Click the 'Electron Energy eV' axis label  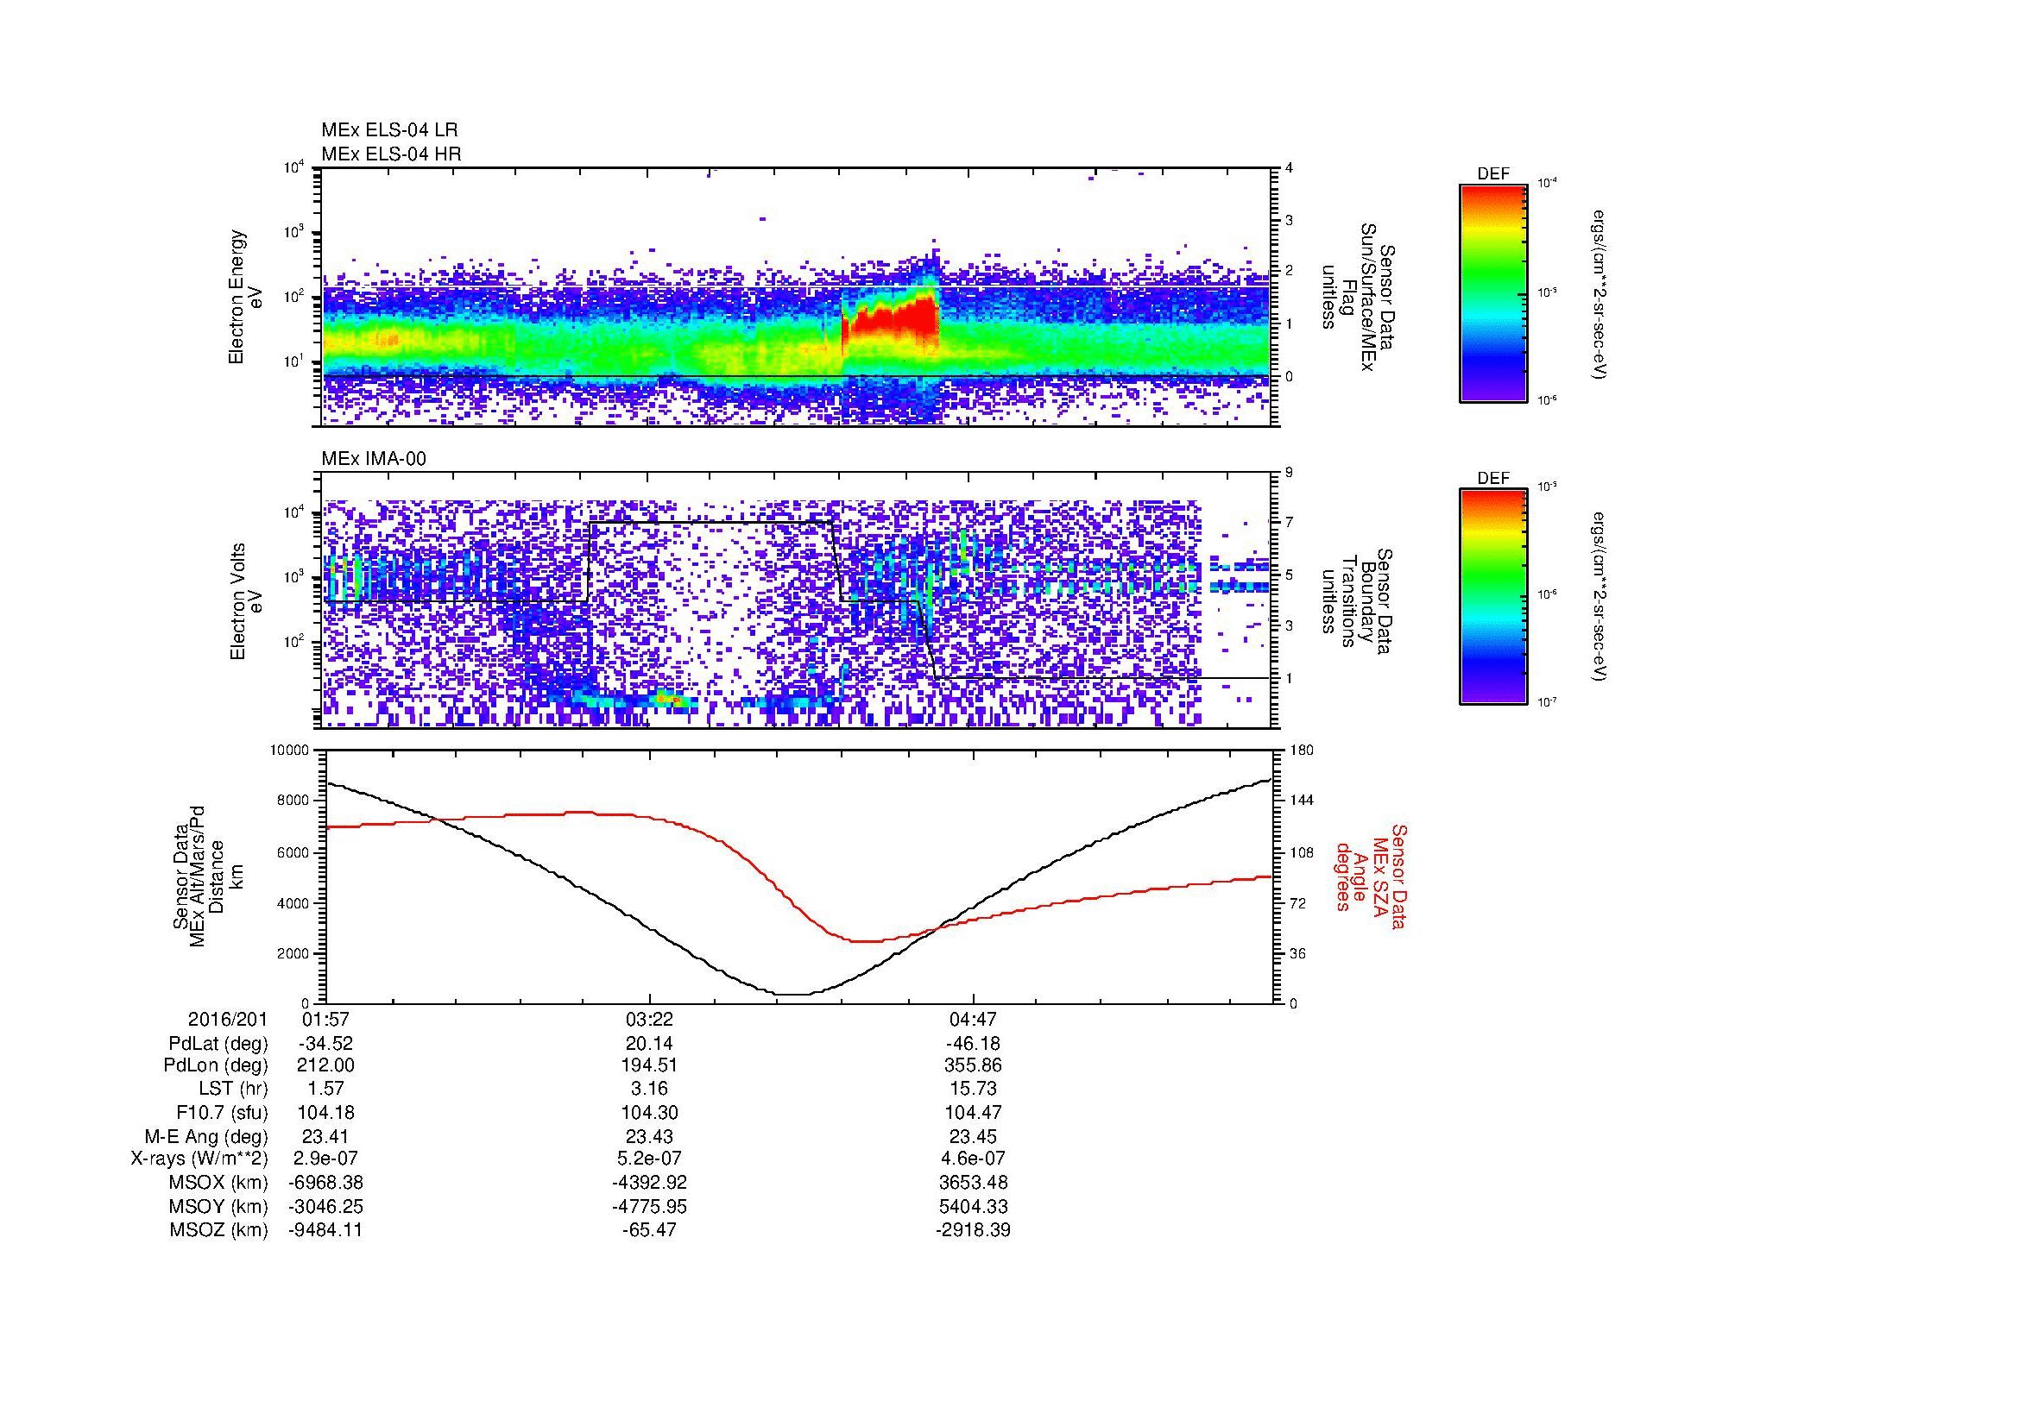(x=245, y=297)
